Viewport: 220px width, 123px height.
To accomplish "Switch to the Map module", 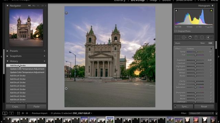I will click(153, 1).
